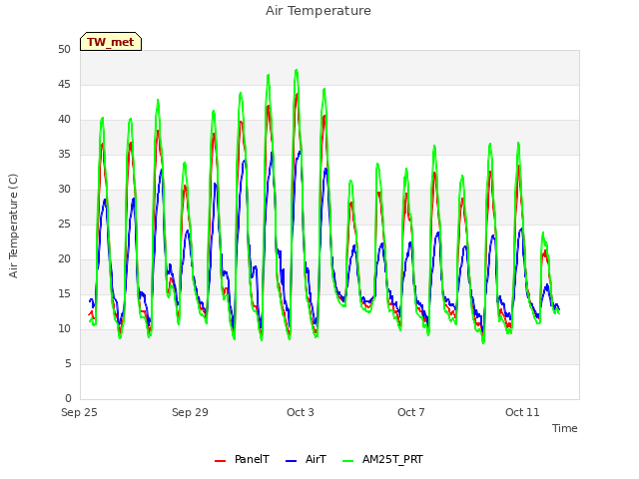
Task: Click the red PanelT legend swatch
Action: tap(220, 461)
